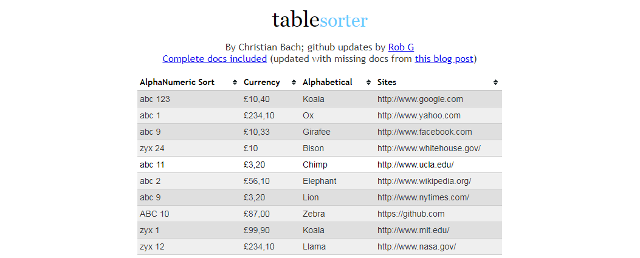
Task: Click the sort arrows in AlphaNumeric Sort header
Action: click(x=235, y=83)
